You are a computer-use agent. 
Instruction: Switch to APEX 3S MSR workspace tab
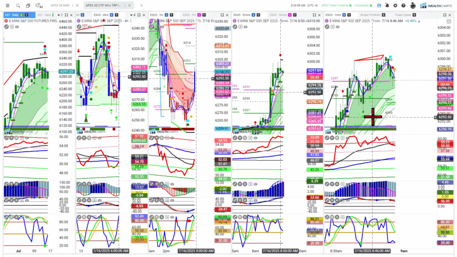coord(60,5)
